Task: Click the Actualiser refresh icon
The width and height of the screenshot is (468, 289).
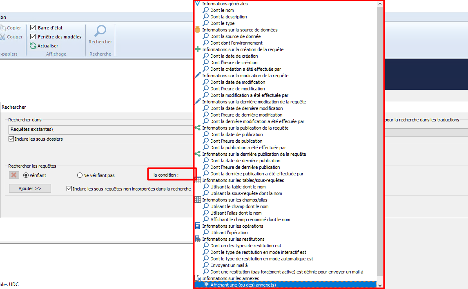Action: [33, 46]
